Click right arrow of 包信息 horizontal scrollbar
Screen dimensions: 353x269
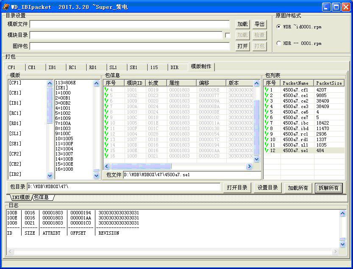249,166
